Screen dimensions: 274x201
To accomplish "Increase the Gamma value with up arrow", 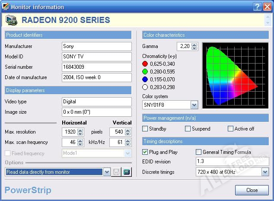I will click(194, 45).
